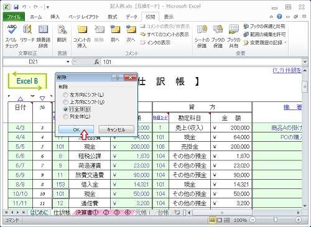Click the 摘要 header link
Viewport: 311px width, 227px height.
(292, 107)
